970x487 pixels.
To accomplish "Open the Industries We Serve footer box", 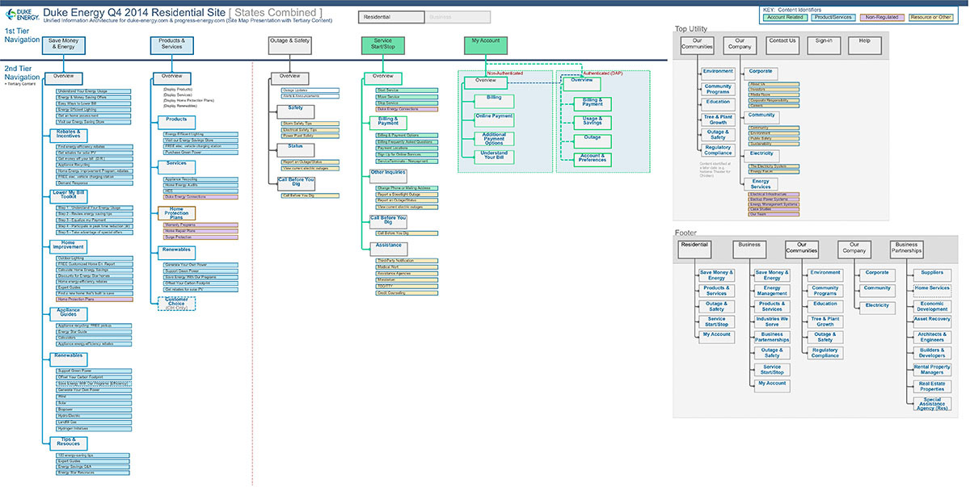I will [x=772, y=321].
